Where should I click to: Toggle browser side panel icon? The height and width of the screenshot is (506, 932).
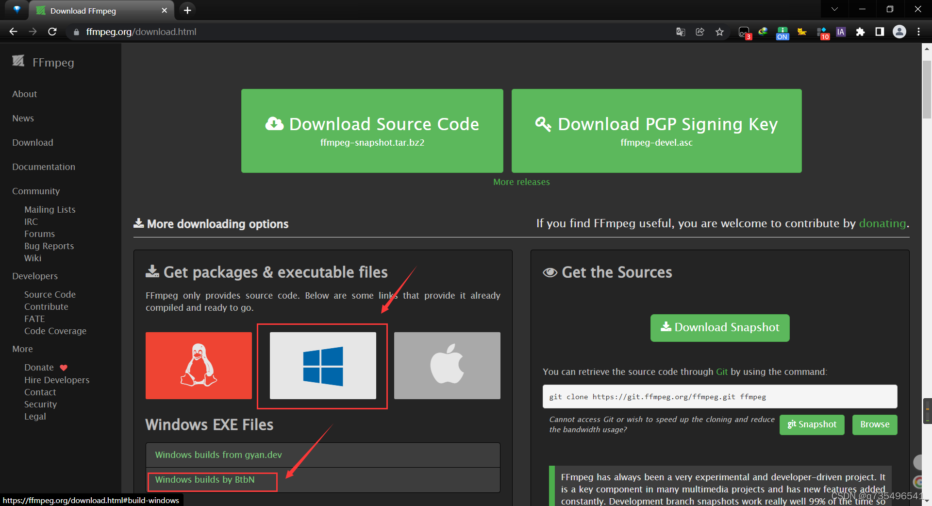pos(880,32)
